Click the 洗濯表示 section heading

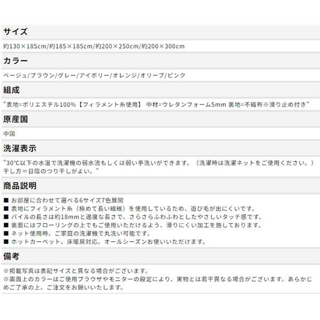(x=20, y=148)
